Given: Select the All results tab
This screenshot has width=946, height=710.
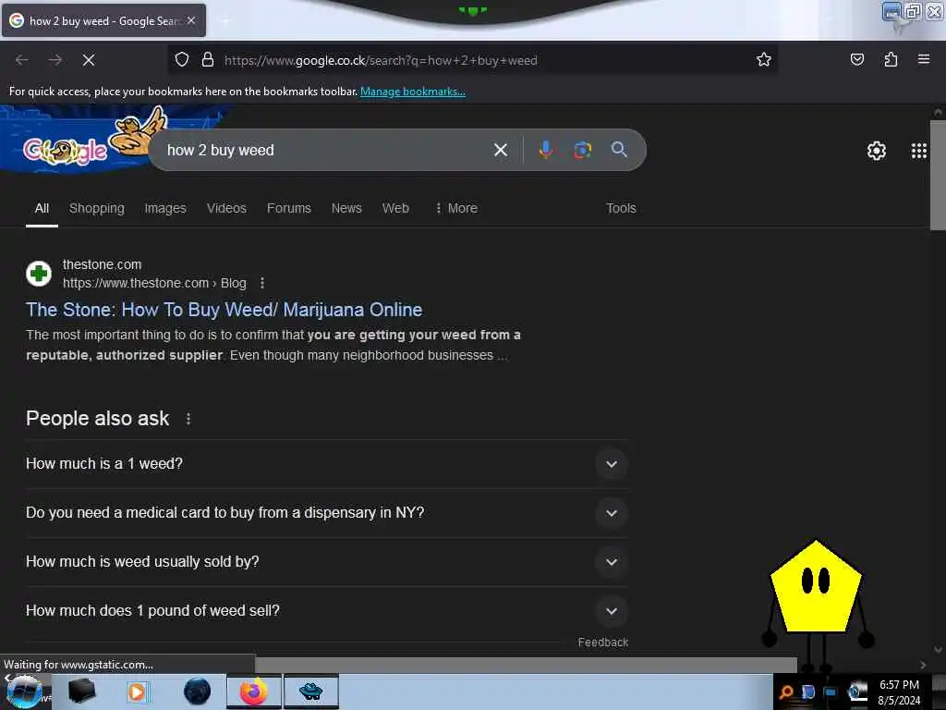Looking at the screenshot, I should click(42, 208).
